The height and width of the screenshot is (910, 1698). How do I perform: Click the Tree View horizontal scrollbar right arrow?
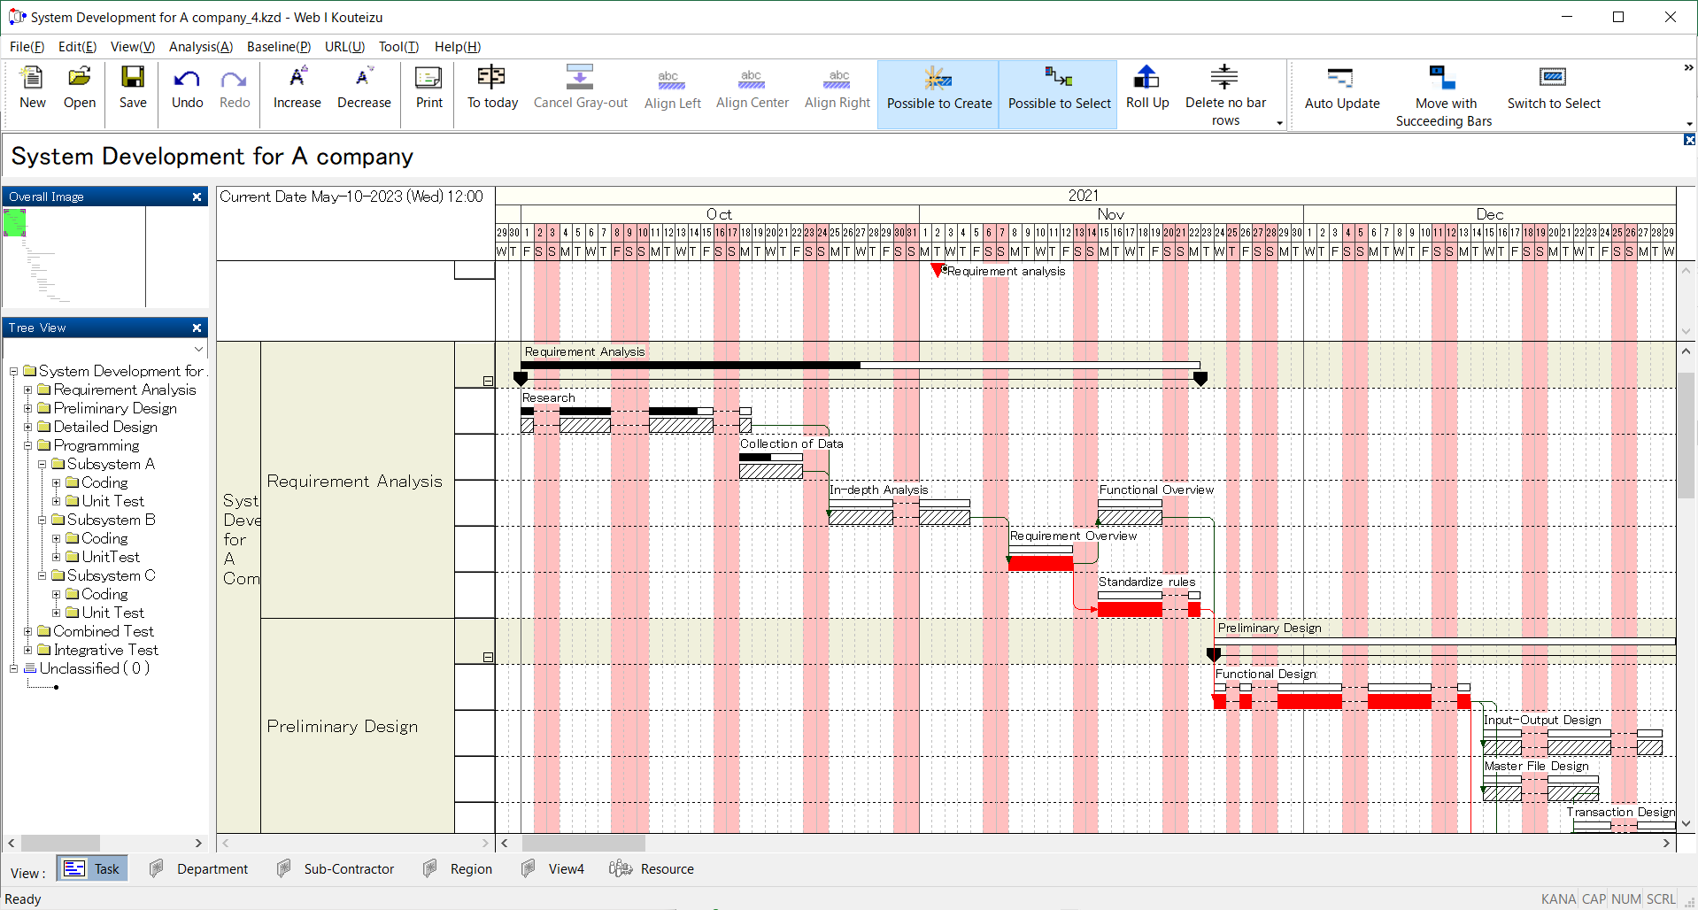198,843
